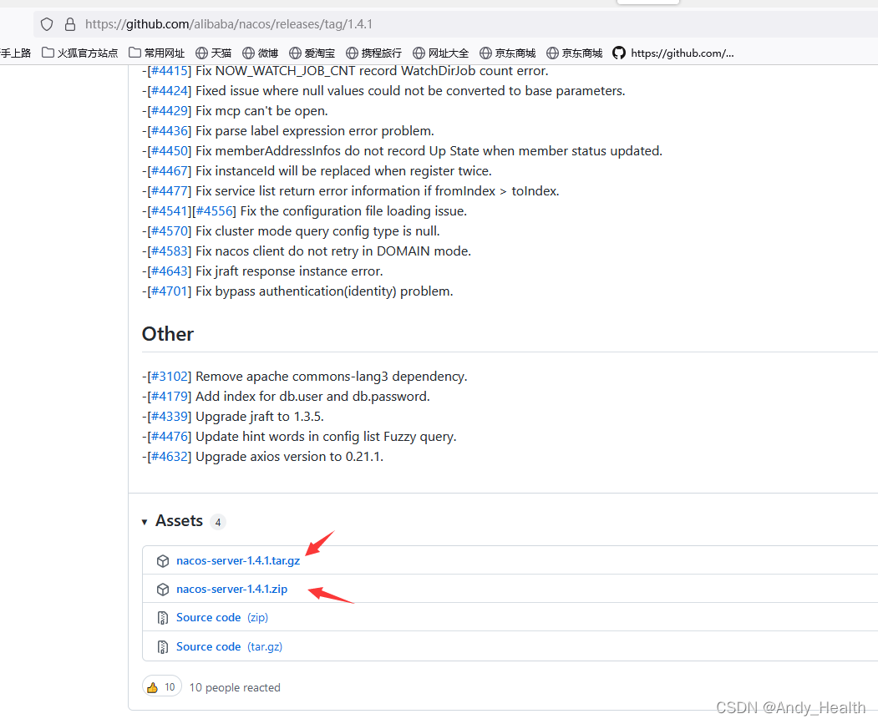The width and height of the screenshot is (878, 724).
Task: Open issue link #4424
Action: (169, 91)
